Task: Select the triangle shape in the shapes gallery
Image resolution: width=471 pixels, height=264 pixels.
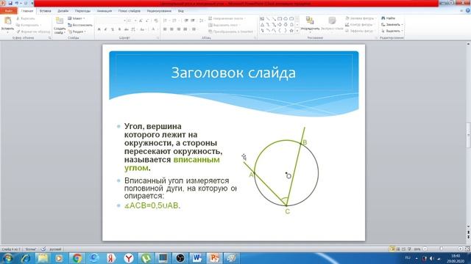Action: 262,24
